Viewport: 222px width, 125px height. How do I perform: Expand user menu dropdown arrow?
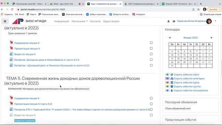click(215, 21)
